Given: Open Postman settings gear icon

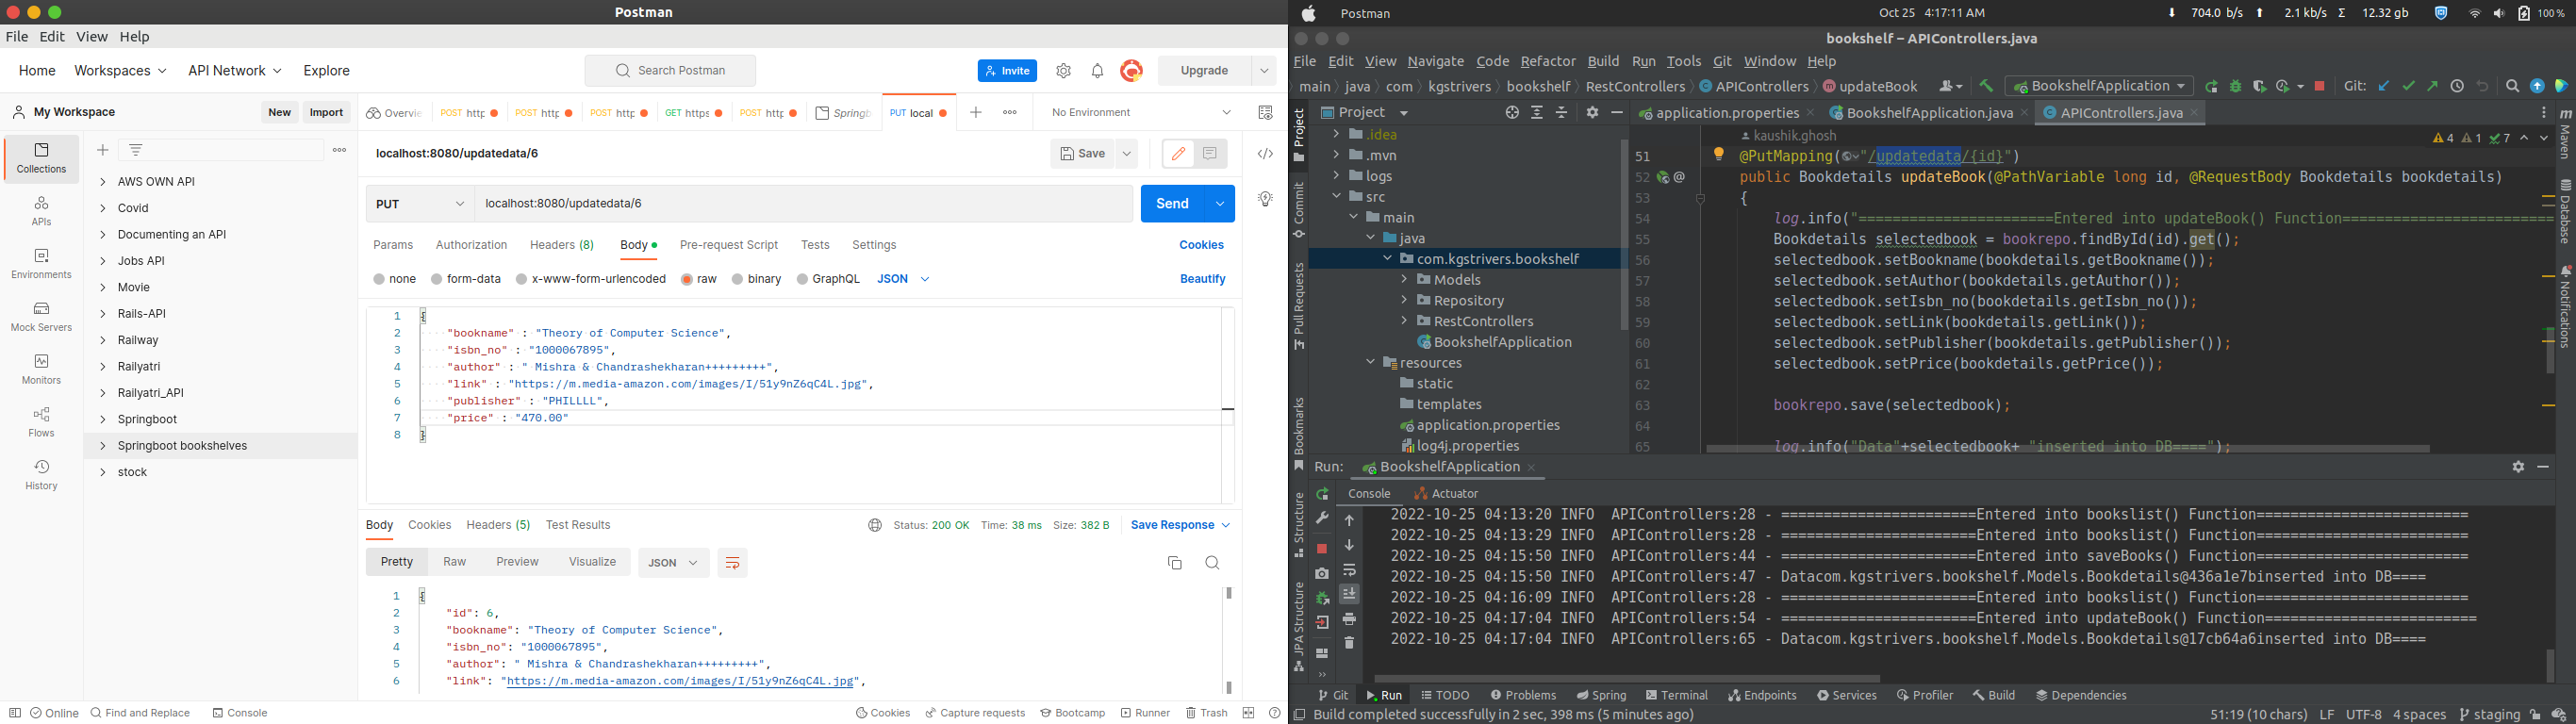Looking at the screenshot, I should click(x=1063, y=71).
